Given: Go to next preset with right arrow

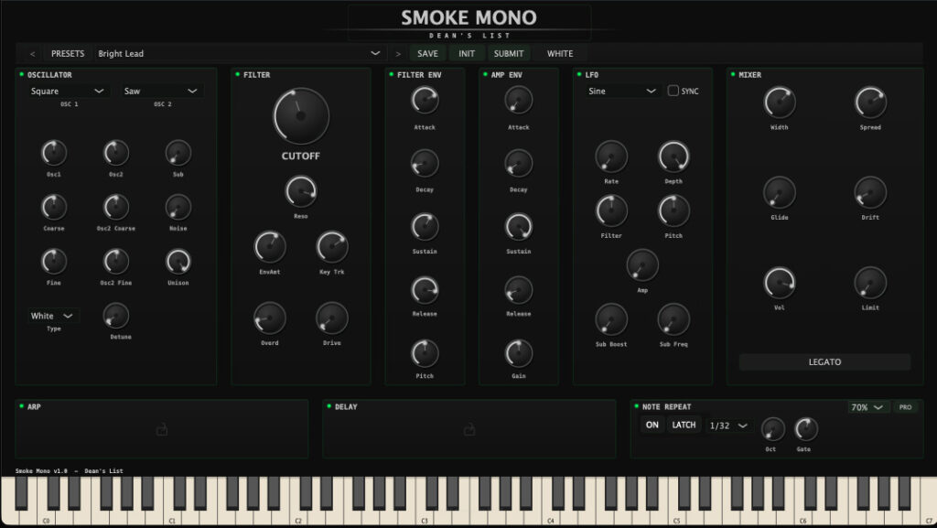Looking at the screenshot, I should [x=399, y=53].
